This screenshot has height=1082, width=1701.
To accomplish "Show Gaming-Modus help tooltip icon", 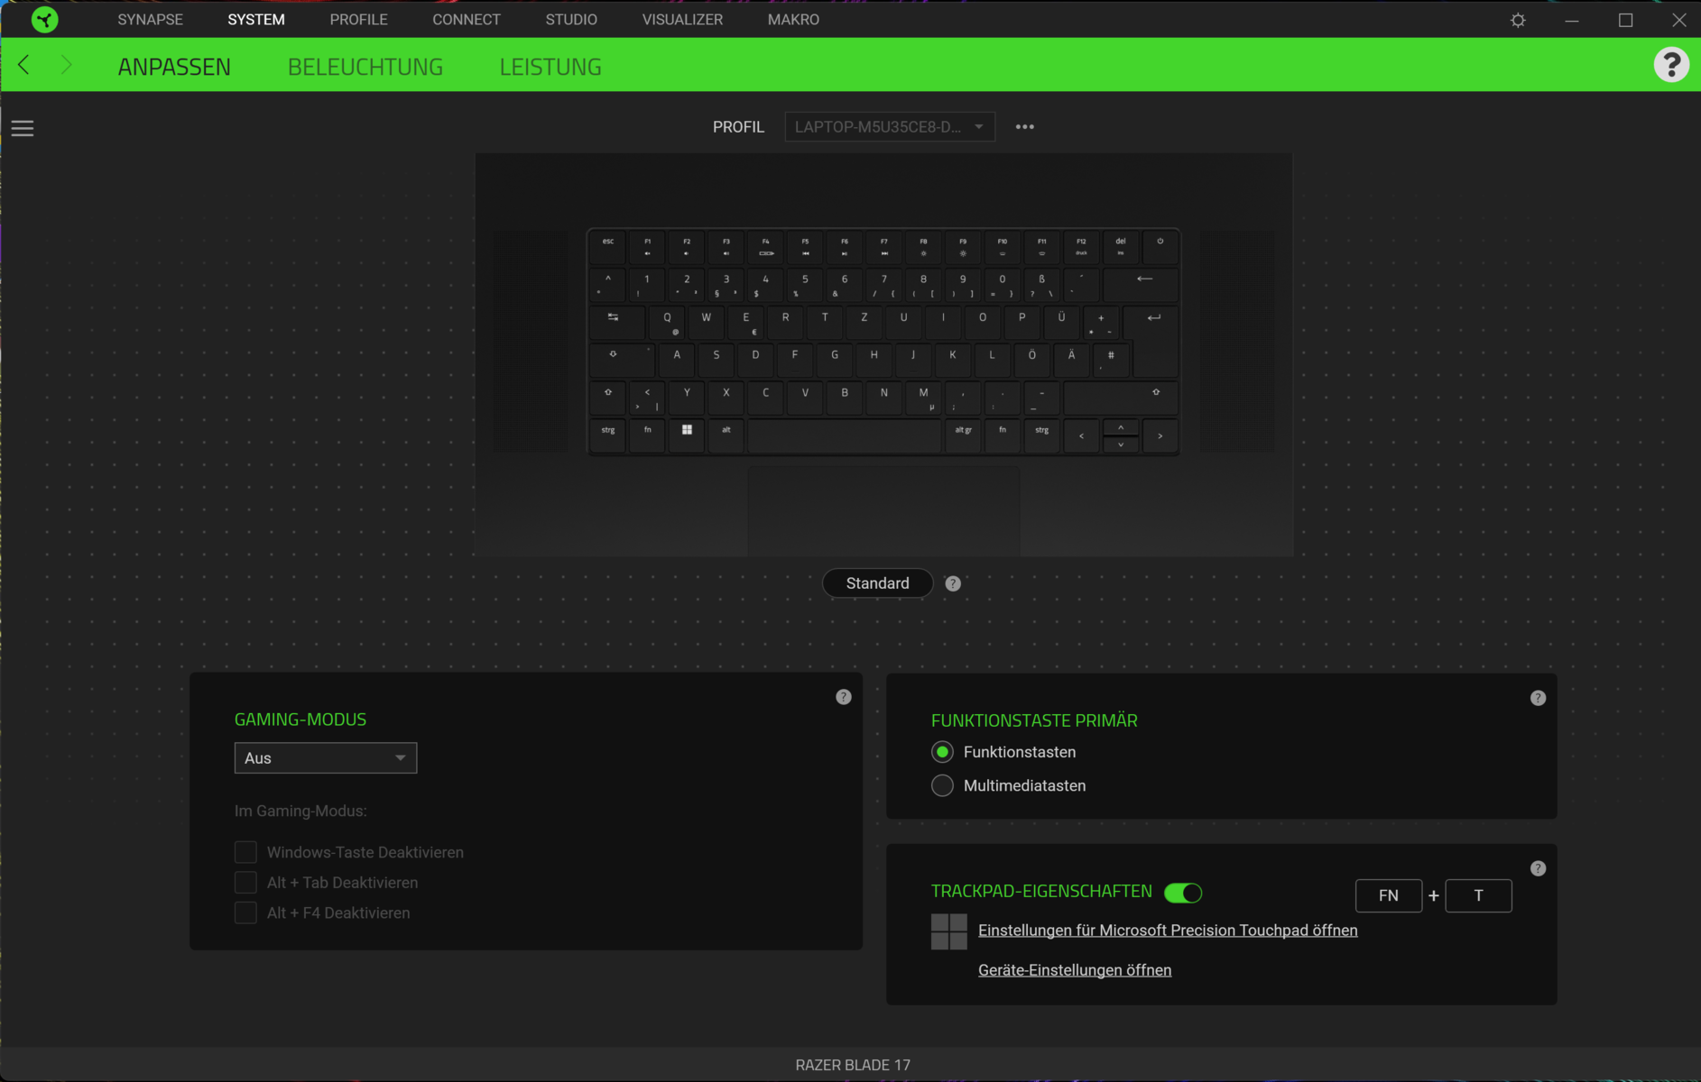I will click(x=843, y=697).
